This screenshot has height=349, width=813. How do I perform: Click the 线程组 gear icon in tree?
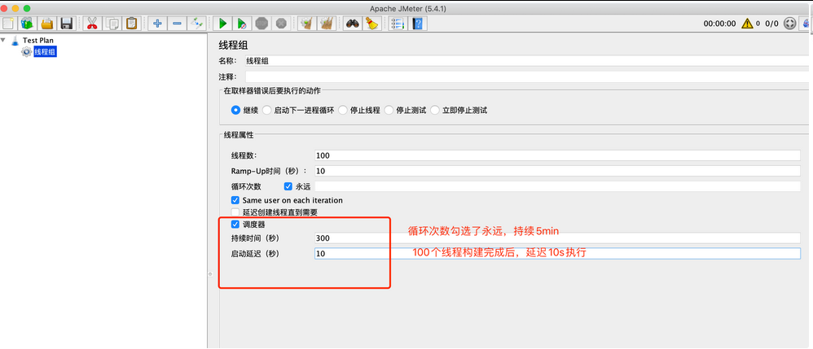[x=26, y=51]
